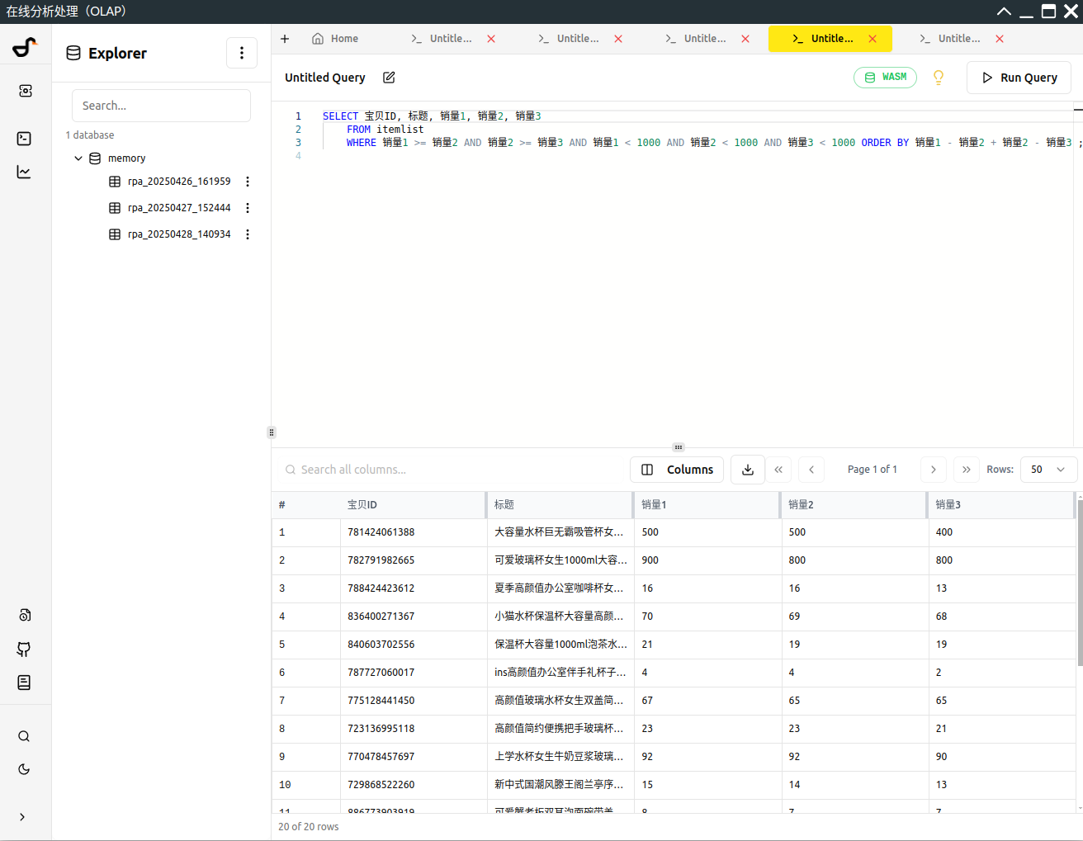Open the chart view icon in sidebar
This screenshot has height=841, width=1083.
pyautogui.click(x=25, y=172)
